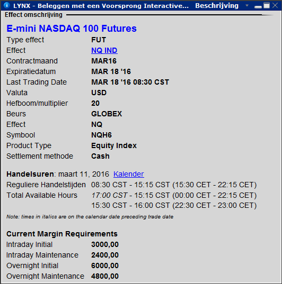Maximize the LYNX description window

(x=267, y=5)
